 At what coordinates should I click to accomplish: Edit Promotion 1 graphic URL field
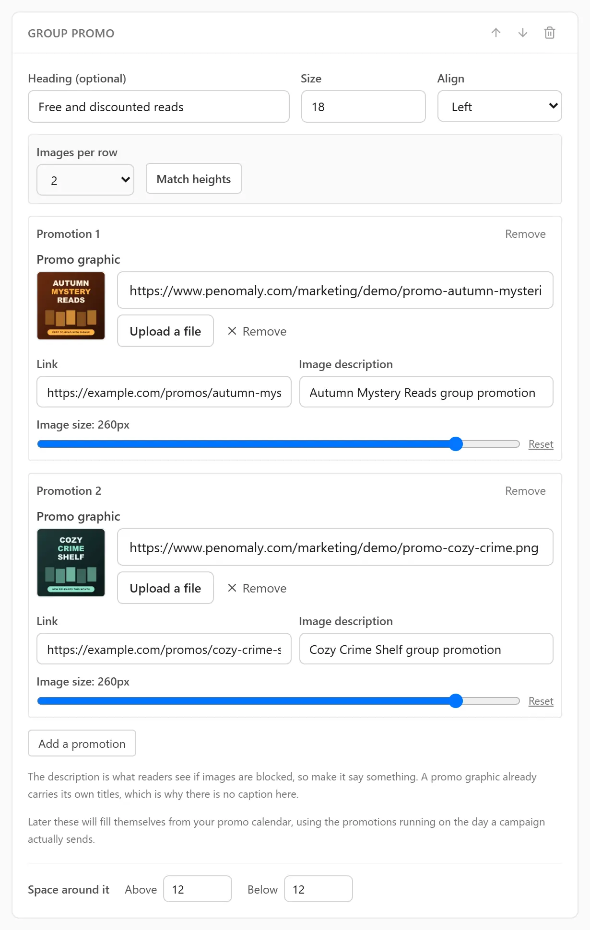[x=335, y=291]
